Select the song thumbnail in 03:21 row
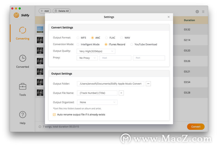 click(40, 72)
